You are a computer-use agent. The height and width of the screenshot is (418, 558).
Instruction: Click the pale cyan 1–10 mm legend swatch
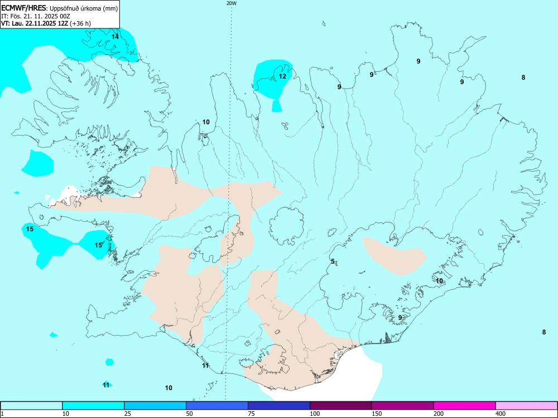tap(31, 406)
